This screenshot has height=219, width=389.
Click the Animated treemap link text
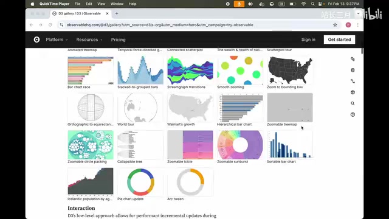tap(82, 50)
